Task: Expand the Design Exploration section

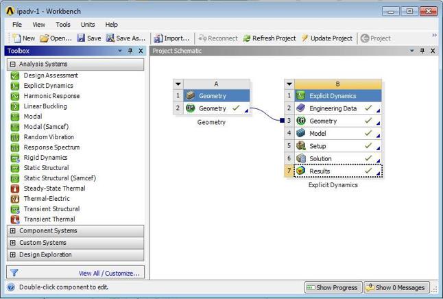Action: point(12,254)
